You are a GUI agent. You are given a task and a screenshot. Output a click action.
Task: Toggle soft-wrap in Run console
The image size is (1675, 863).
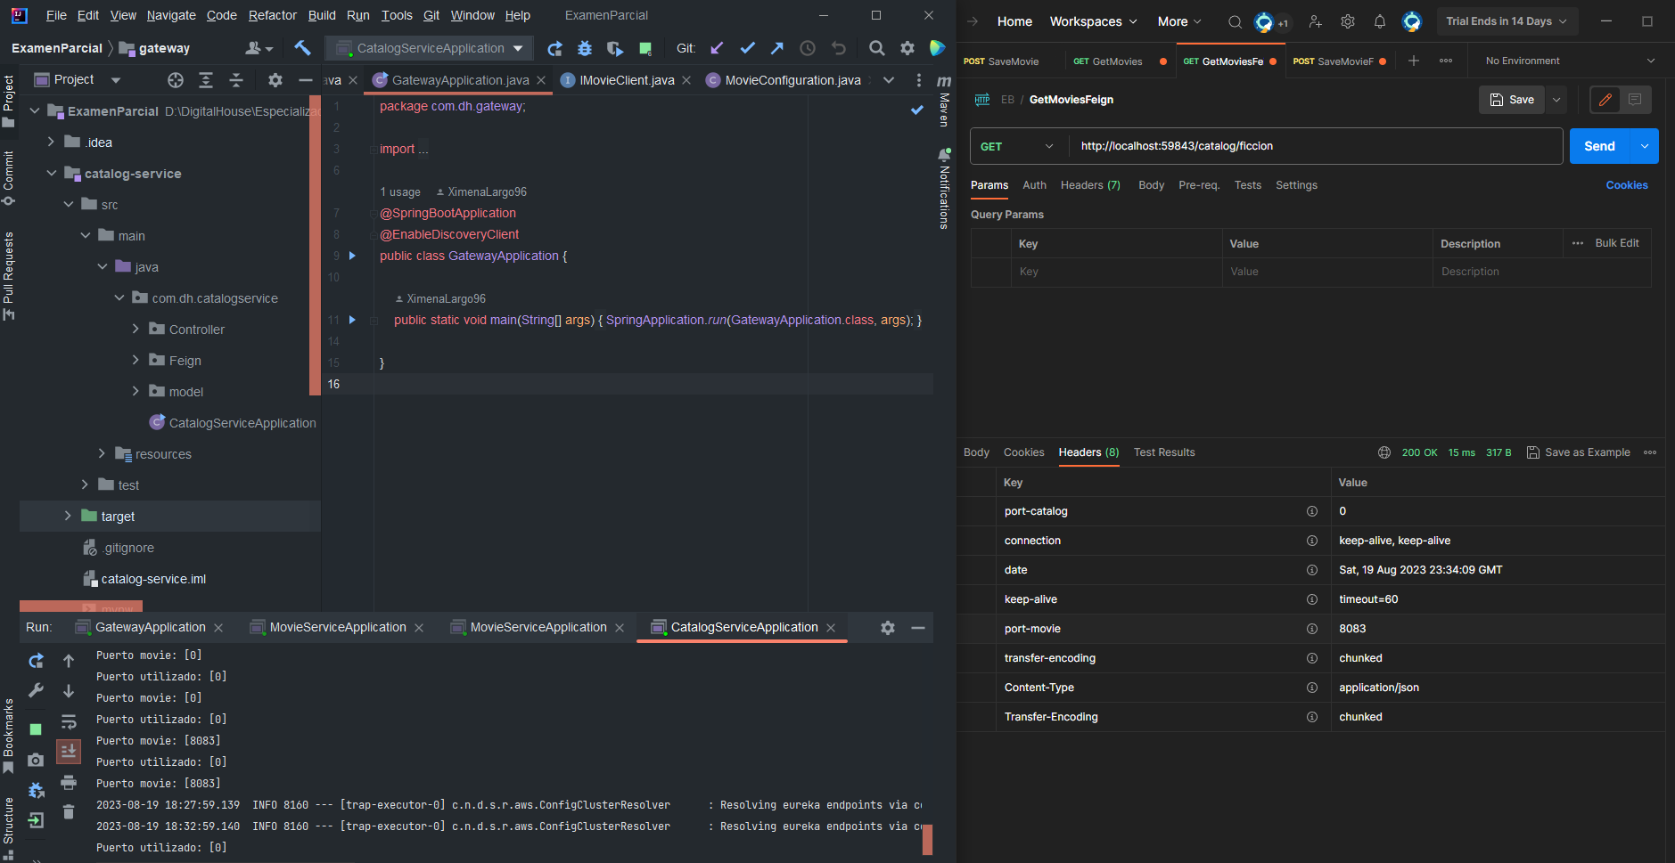[x=69, y=721]
